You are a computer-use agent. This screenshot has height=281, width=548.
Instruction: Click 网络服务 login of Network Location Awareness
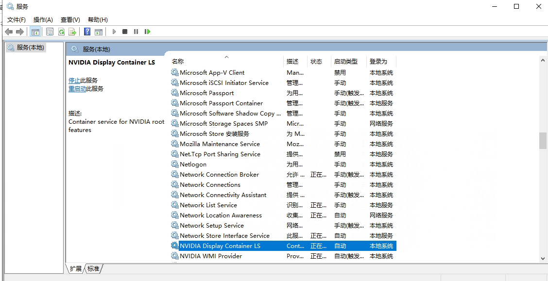pyautogui.click(x=381, y=215)
